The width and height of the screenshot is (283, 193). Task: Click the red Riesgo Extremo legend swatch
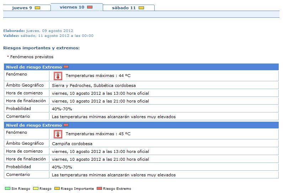[x=99, y=189]
